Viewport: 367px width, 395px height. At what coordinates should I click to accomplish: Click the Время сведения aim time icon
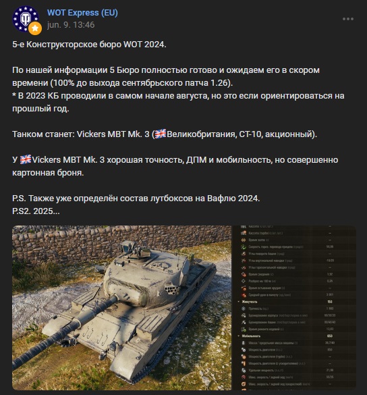tap(244, 274)
